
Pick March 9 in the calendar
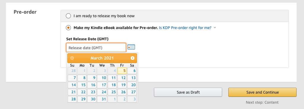[92, 78]
